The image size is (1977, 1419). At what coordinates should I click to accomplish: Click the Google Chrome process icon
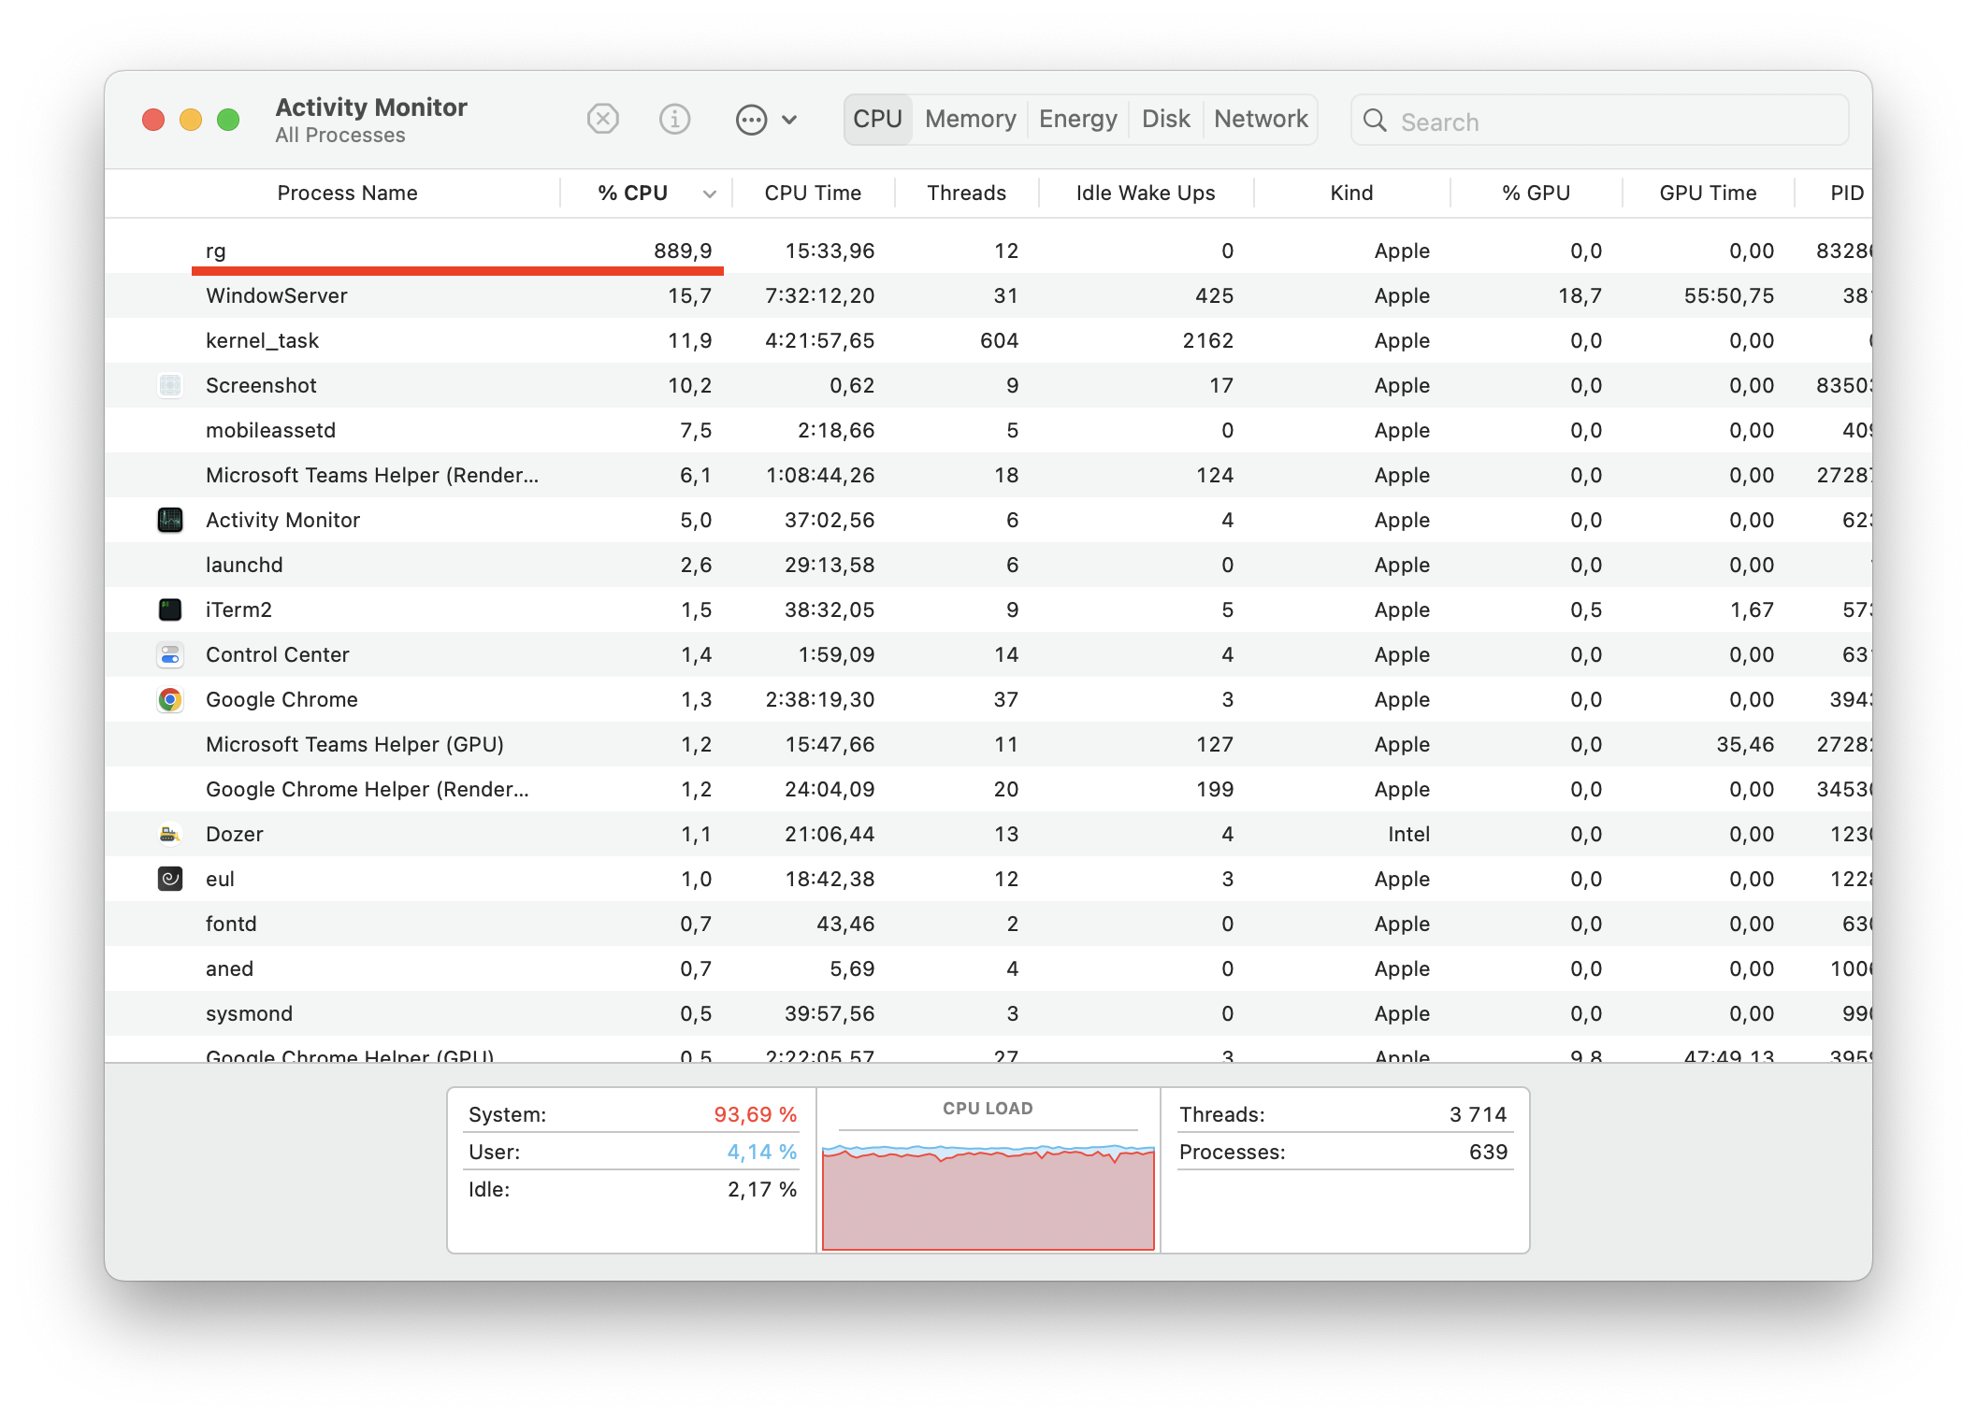170,699
